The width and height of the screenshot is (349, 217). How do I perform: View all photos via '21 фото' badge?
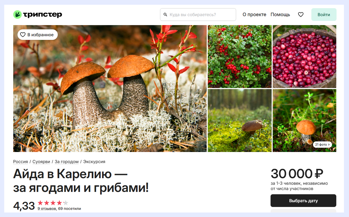pos(323,145)
